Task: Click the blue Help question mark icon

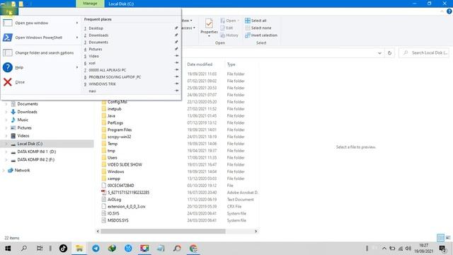Action: tap(8, 67)
